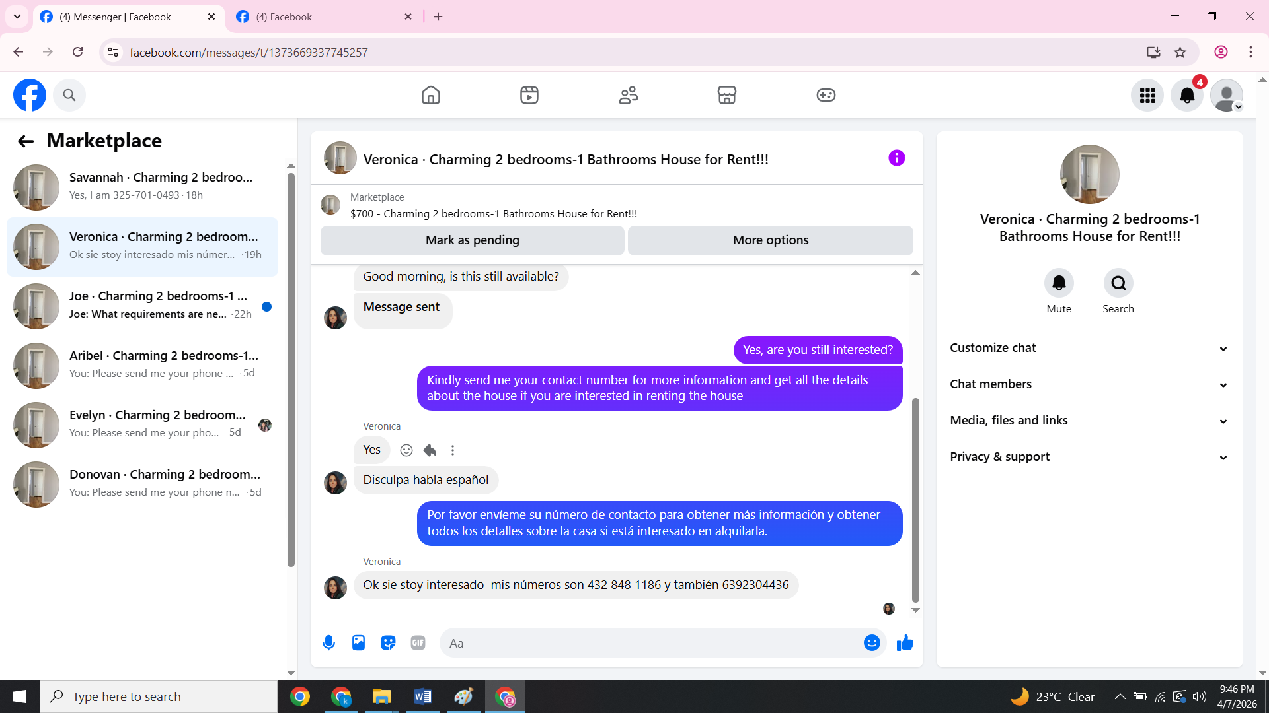Open the Marketplace tab in the top navigation

tap(726, 95)
